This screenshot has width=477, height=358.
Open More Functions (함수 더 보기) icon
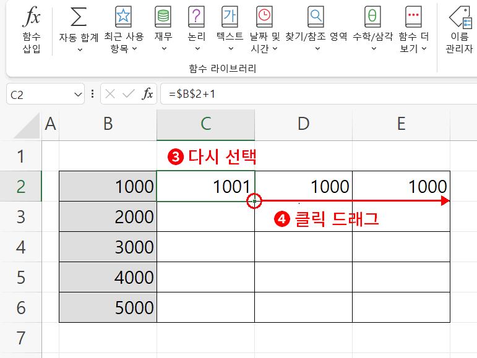pyautogui.click(x=413, y=17)
